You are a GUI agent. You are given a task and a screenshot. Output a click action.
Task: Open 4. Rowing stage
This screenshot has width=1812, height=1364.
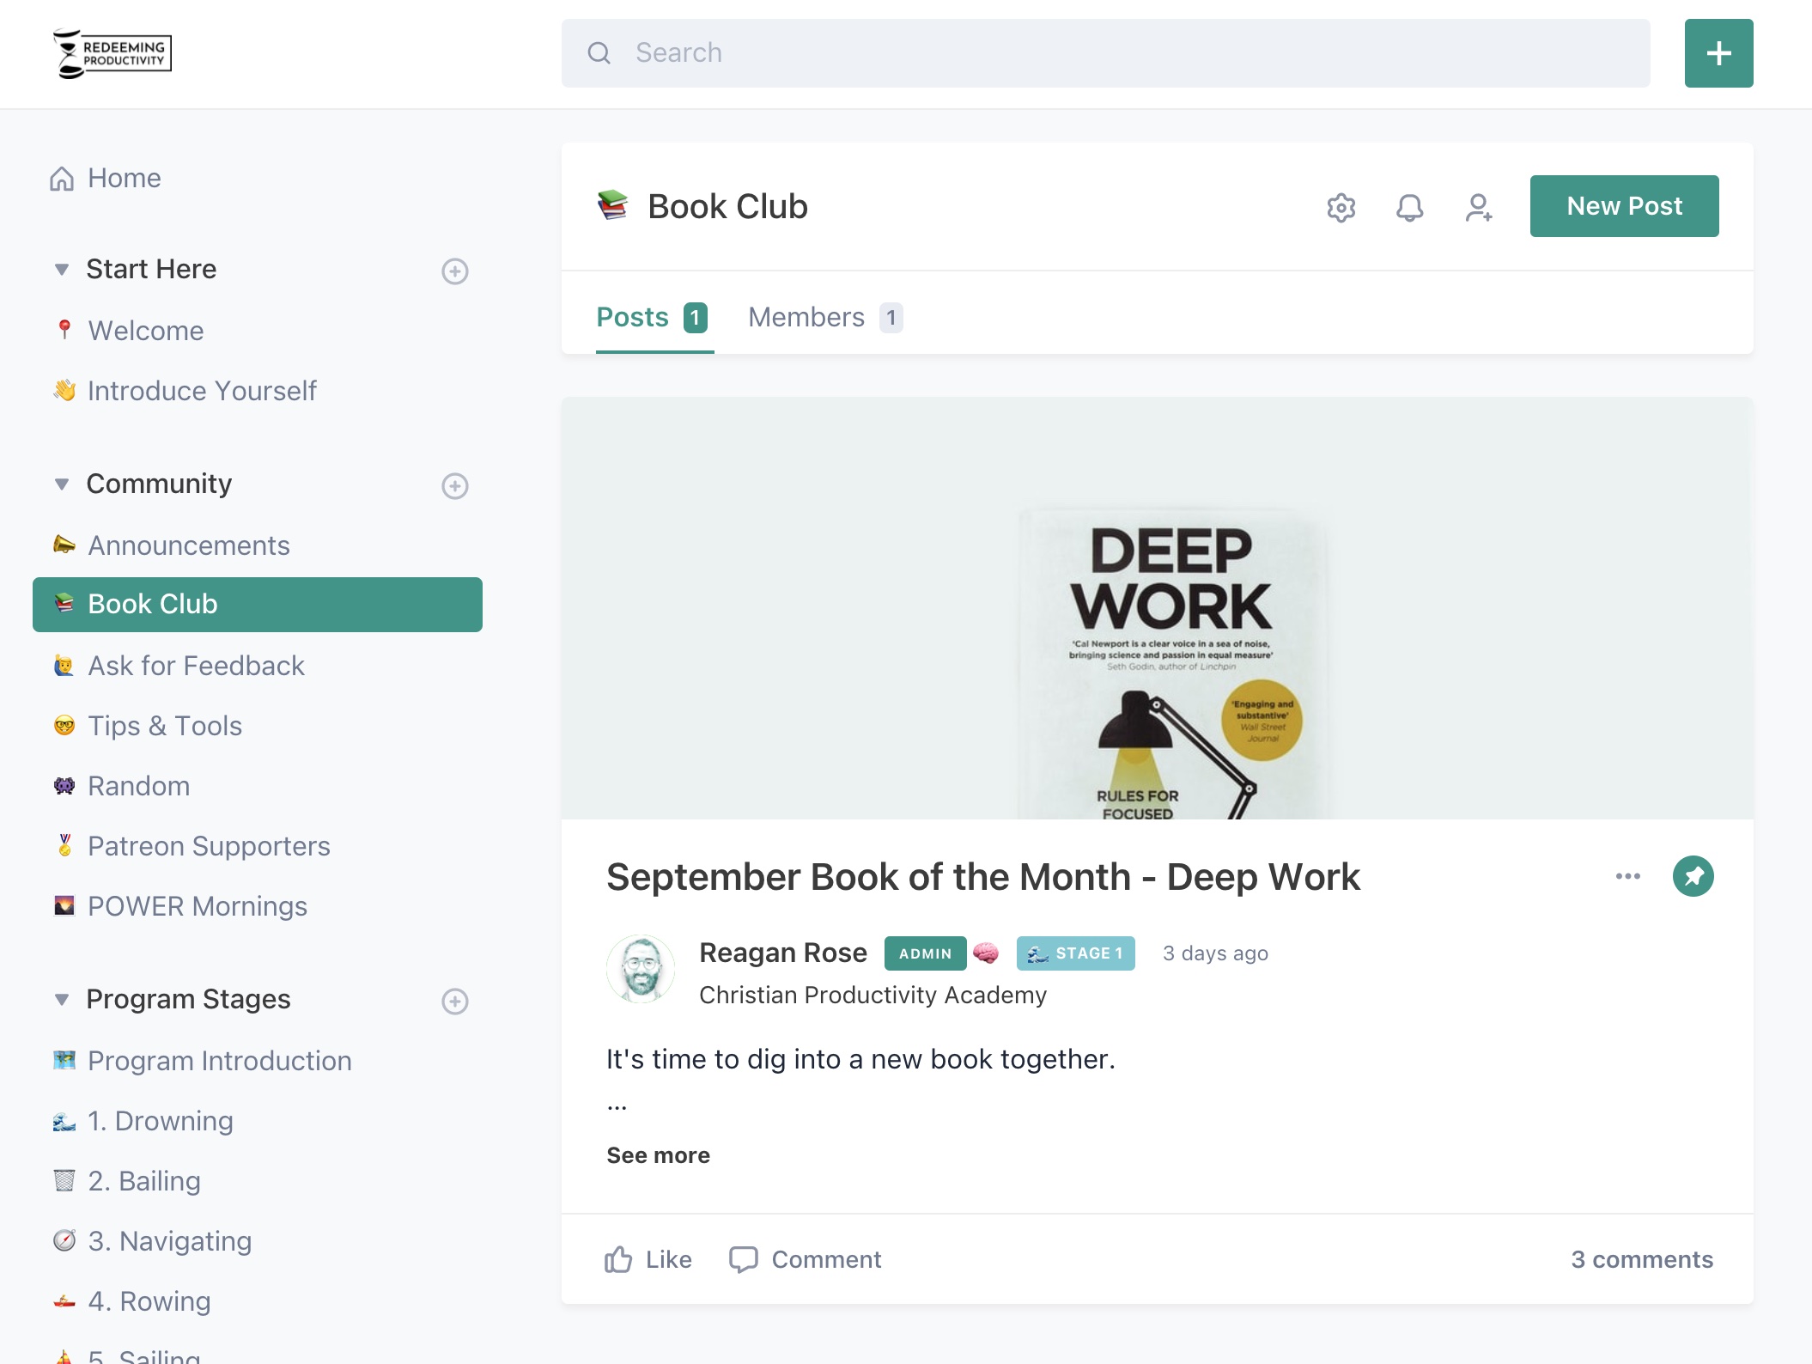point(149,1301)
